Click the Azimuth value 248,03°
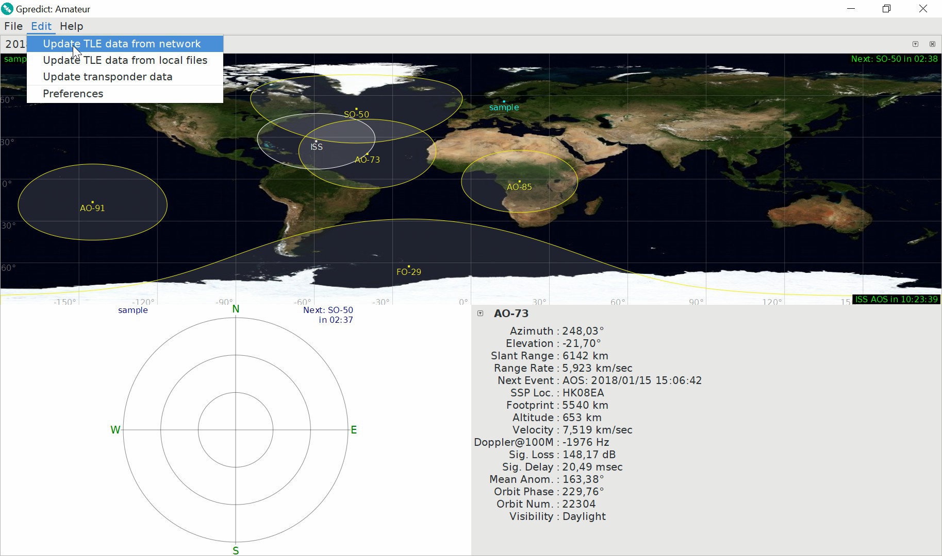This screenshot has width=942, height=556. 583,331
